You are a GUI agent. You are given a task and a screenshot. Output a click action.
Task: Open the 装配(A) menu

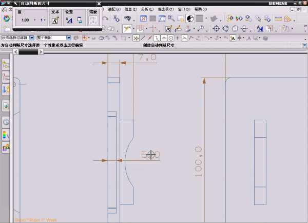point(114,9)
